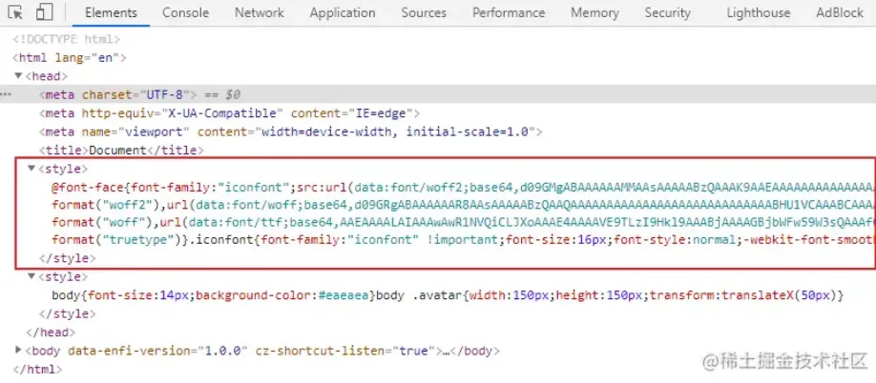Click the ellipsis beside meta charset row

coord(7,94)
